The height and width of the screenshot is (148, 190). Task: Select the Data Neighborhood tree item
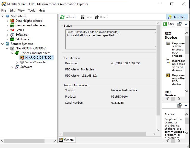(29, 21)
